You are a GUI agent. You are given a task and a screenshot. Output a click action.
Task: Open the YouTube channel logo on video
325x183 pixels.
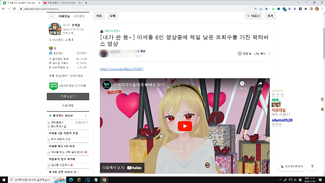(106, 86)
